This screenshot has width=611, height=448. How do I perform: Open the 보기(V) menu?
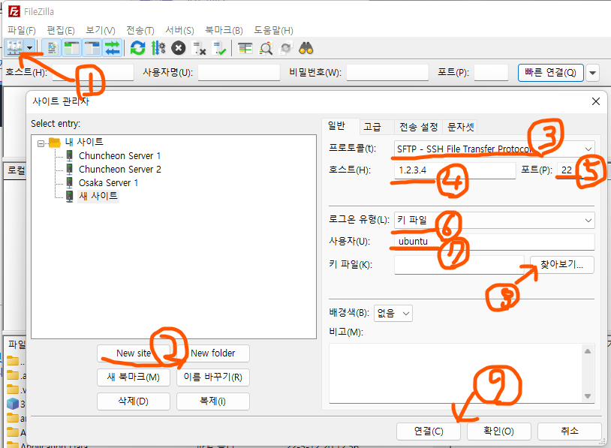tap(101, 30)
